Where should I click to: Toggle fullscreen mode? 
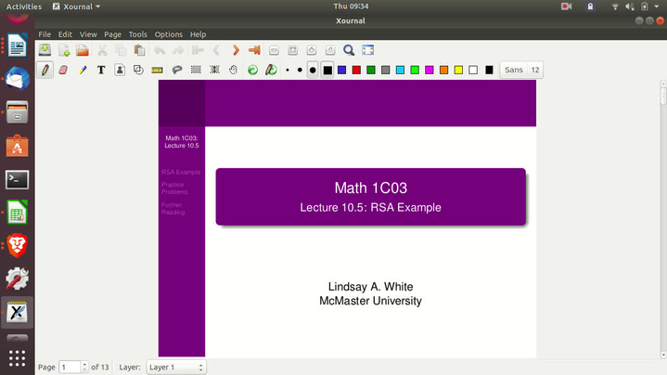[x=368, y=50]
